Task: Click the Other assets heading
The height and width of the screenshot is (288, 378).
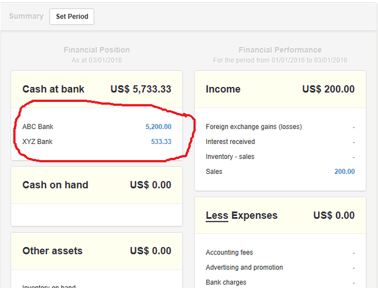Action: tap(52, 251)
